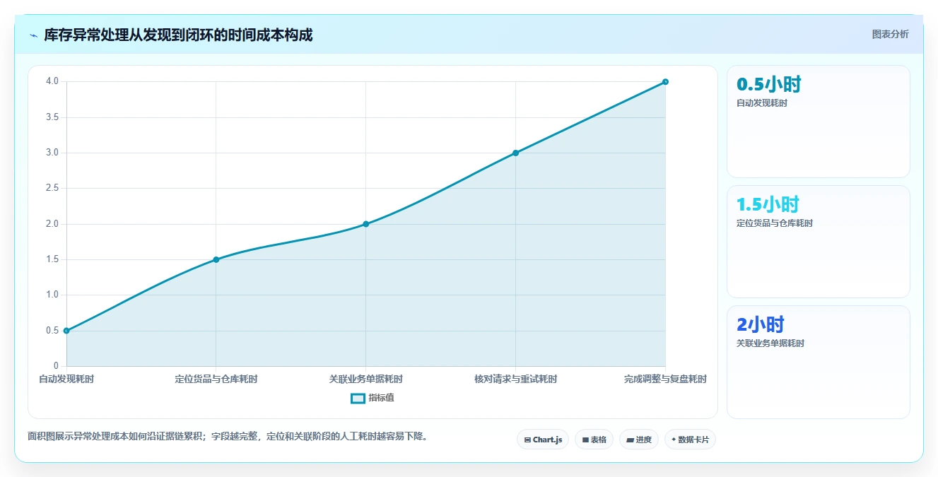
Task: Select the Chart.js tag chip
Action: (x=543, y=440)
